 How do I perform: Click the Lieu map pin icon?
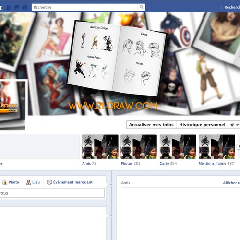(28, 182)
